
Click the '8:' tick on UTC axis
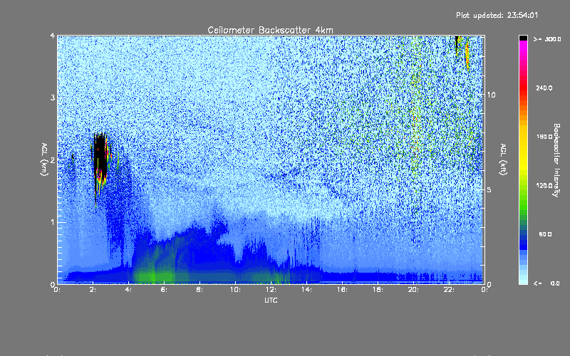coord(200,290)
